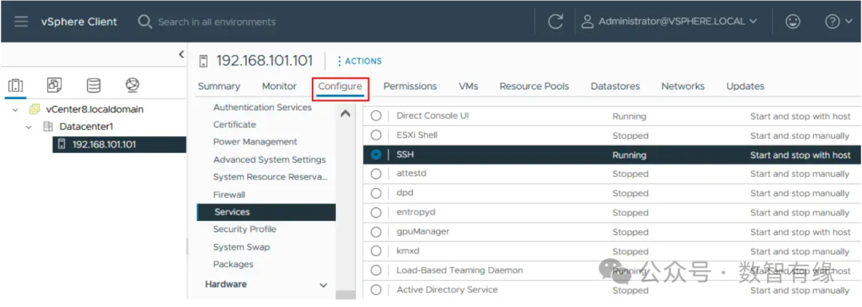Collapse the Hardware section chevron

click(323, 285)
